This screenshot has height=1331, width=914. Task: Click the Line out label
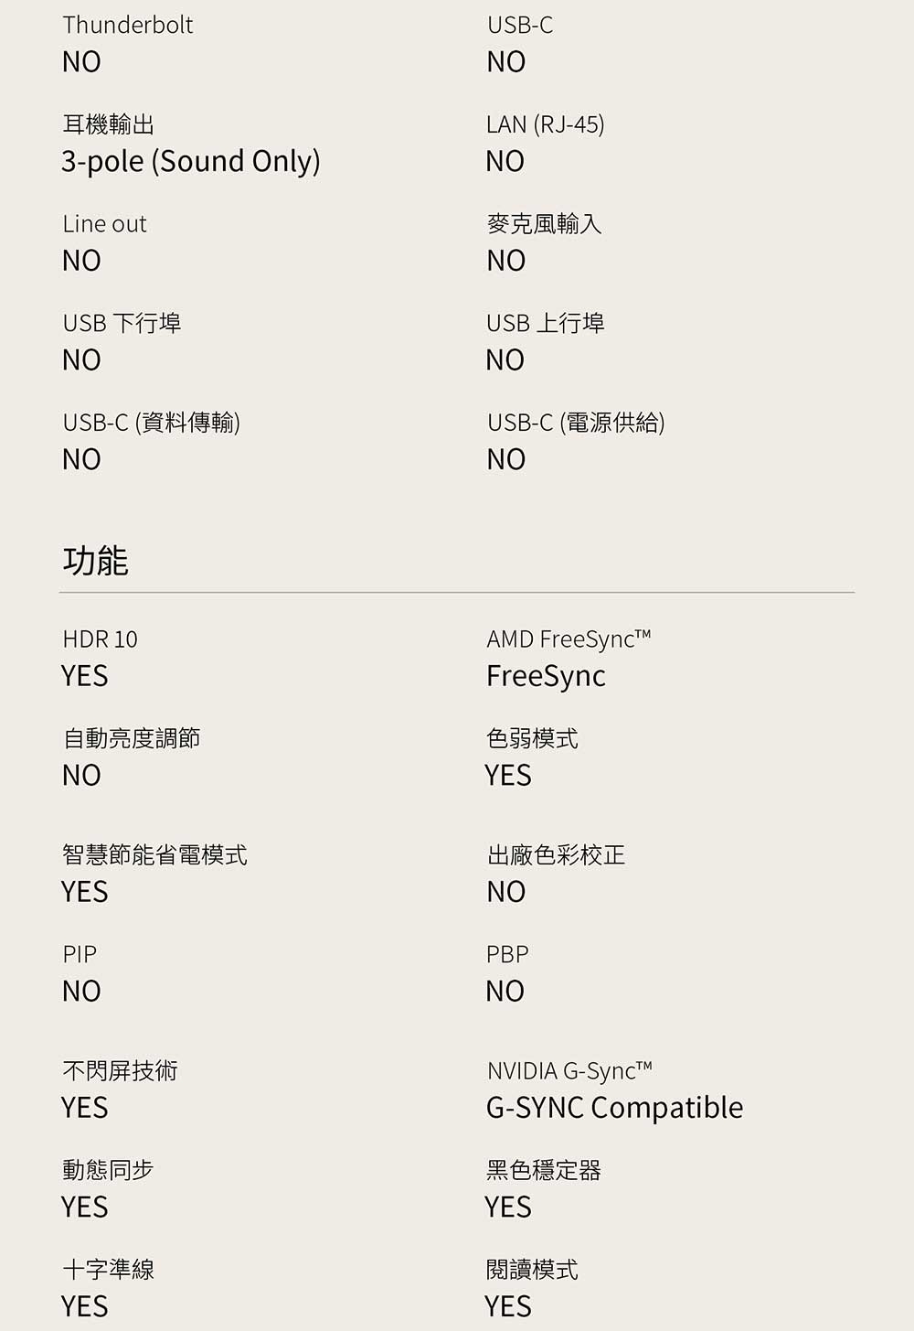pyautogui.click(x=104, y=224)
